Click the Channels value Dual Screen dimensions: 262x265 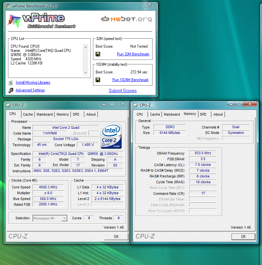236,127
